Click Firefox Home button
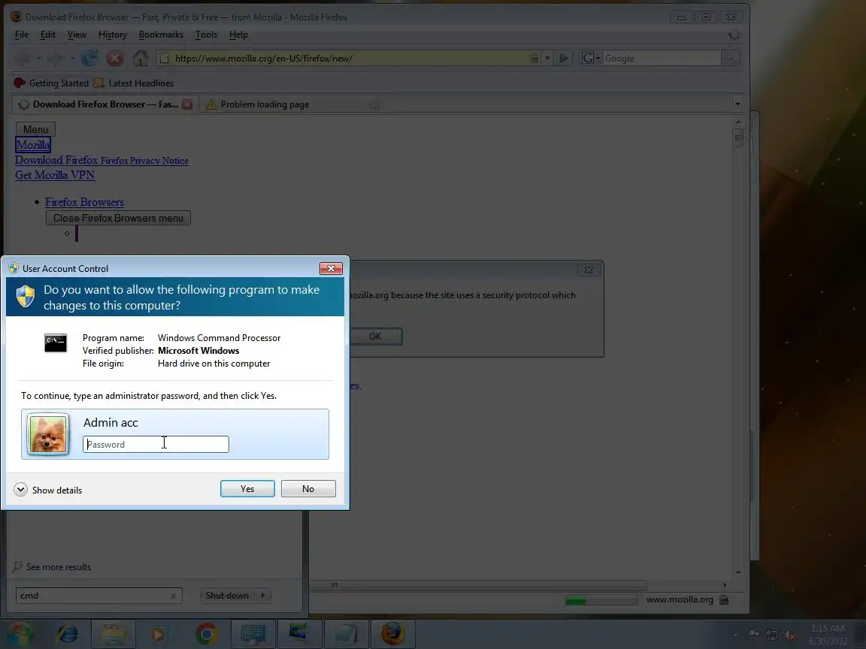 (141, 58)
